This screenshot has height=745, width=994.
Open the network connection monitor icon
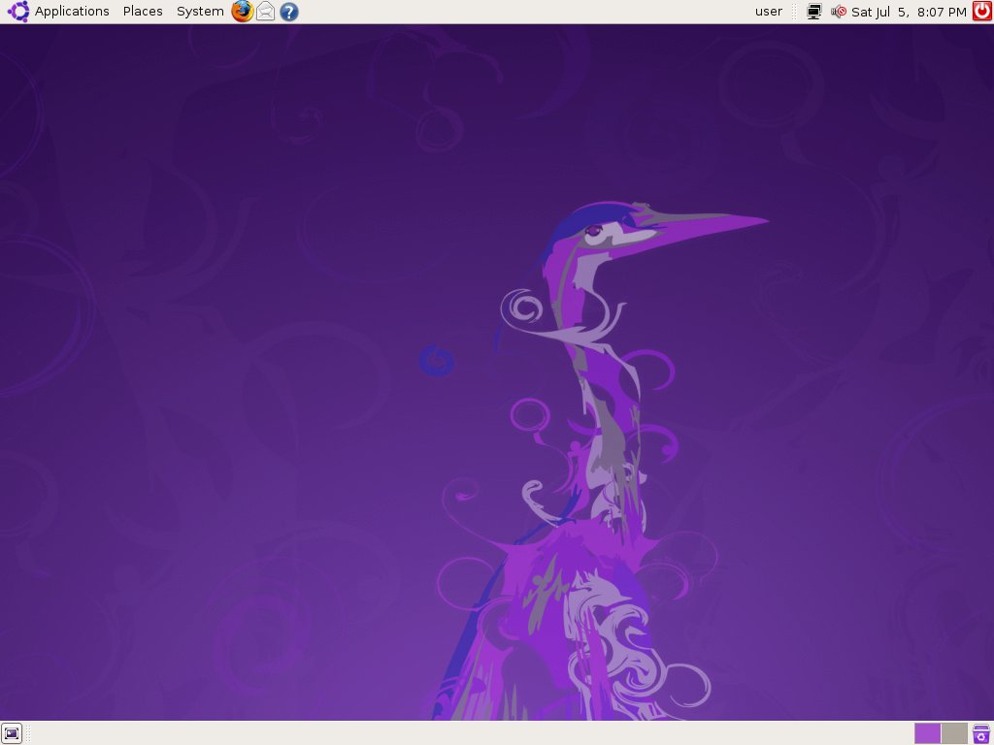pos(814,12)
